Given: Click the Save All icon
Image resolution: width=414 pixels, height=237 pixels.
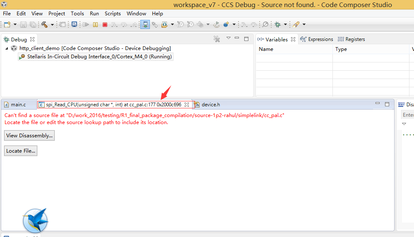Looking at the screenshot, I should pyautogui.click(x=33, y=24).
